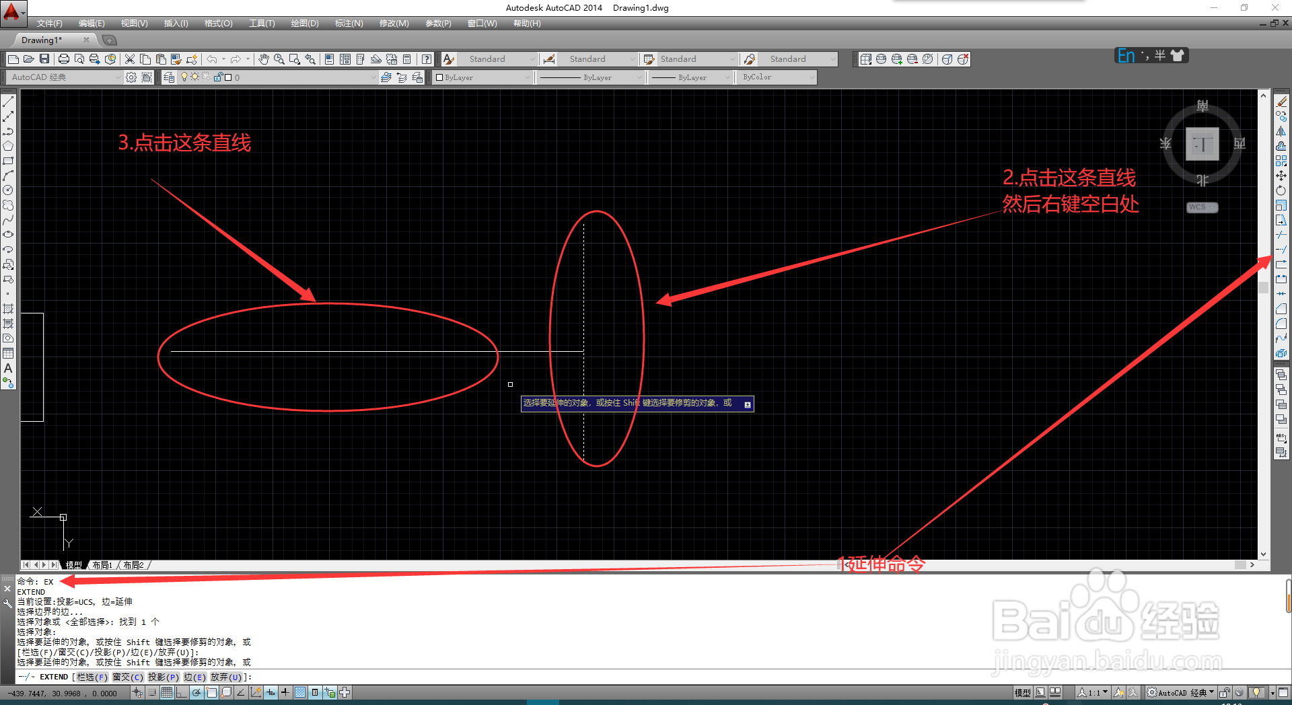Open the 修改(M) menu
The height and width of the screenshot is (705, 1292).
[x=394, y=24]
